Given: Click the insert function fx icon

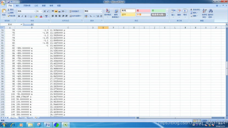Looking at the screenshot, I should (x=32, y=24).
